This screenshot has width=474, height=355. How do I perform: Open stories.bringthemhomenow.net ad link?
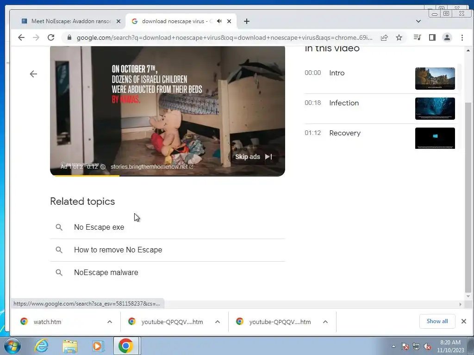(x=152, y=166)
